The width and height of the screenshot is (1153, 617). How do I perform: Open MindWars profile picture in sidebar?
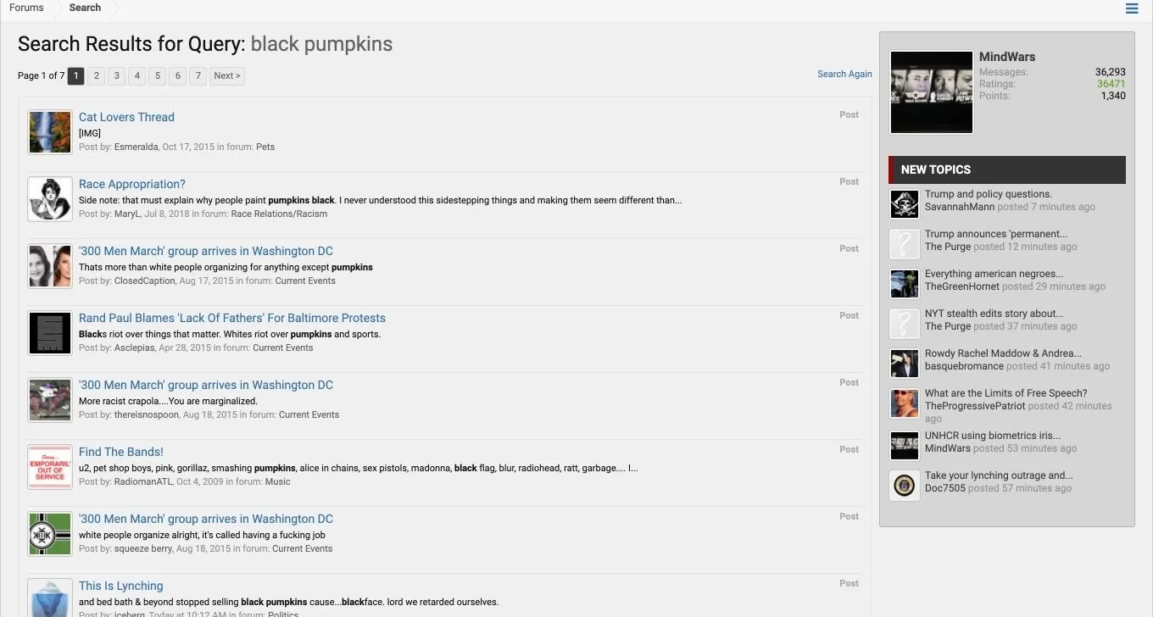[932, 92]
